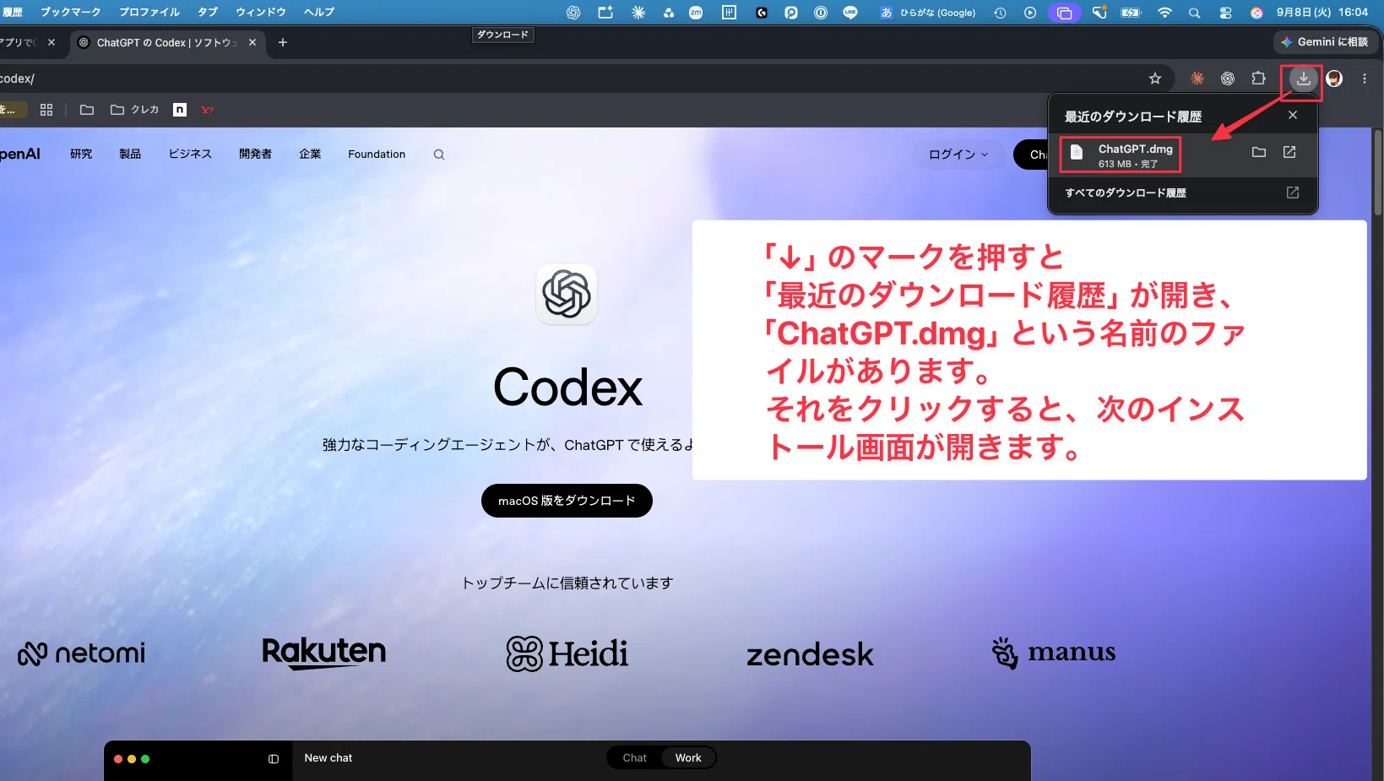Select the ChatGPT の Codex tab

click(x=166, y=42)
